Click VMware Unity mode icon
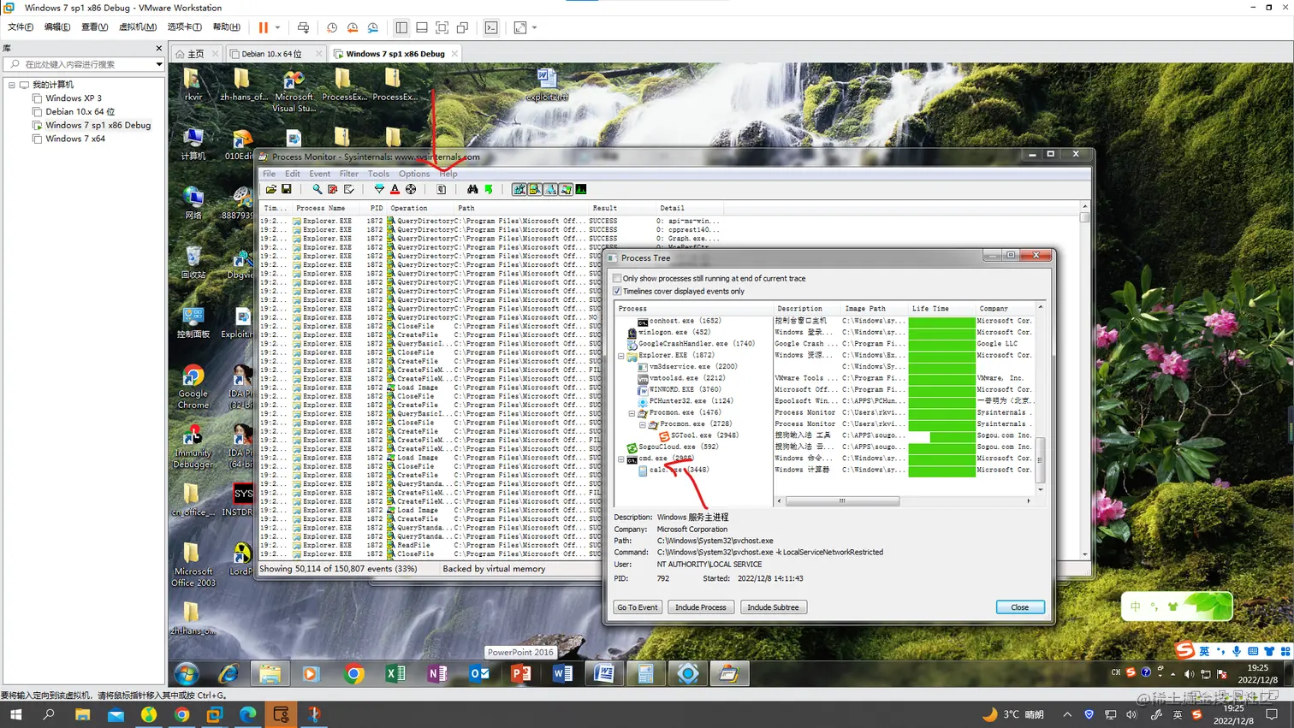 click(x=463, y=27)
